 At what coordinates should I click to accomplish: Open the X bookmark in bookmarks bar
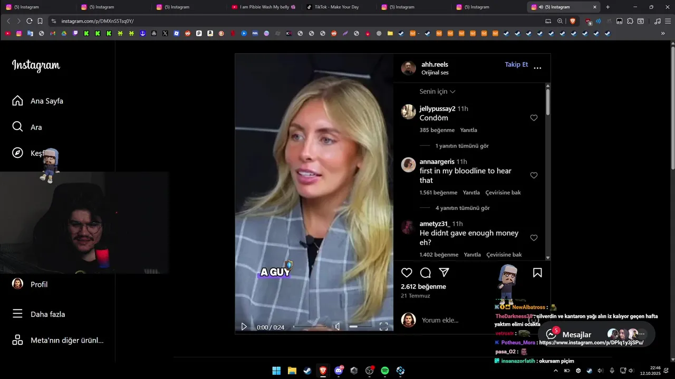[x=165, y=33]
